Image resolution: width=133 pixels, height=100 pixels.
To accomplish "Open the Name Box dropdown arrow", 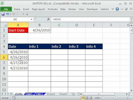I will [32, 19].
